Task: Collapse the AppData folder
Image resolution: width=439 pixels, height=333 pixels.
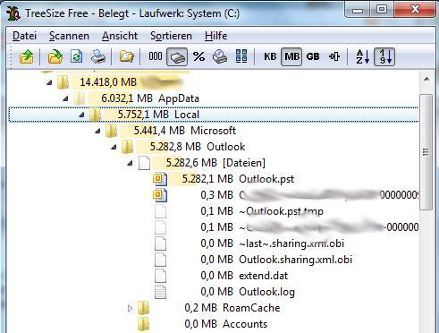Action: (65, 98)
